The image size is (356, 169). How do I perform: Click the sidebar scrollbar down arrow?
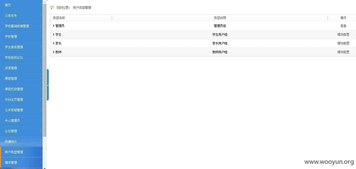tap(45, 168)
